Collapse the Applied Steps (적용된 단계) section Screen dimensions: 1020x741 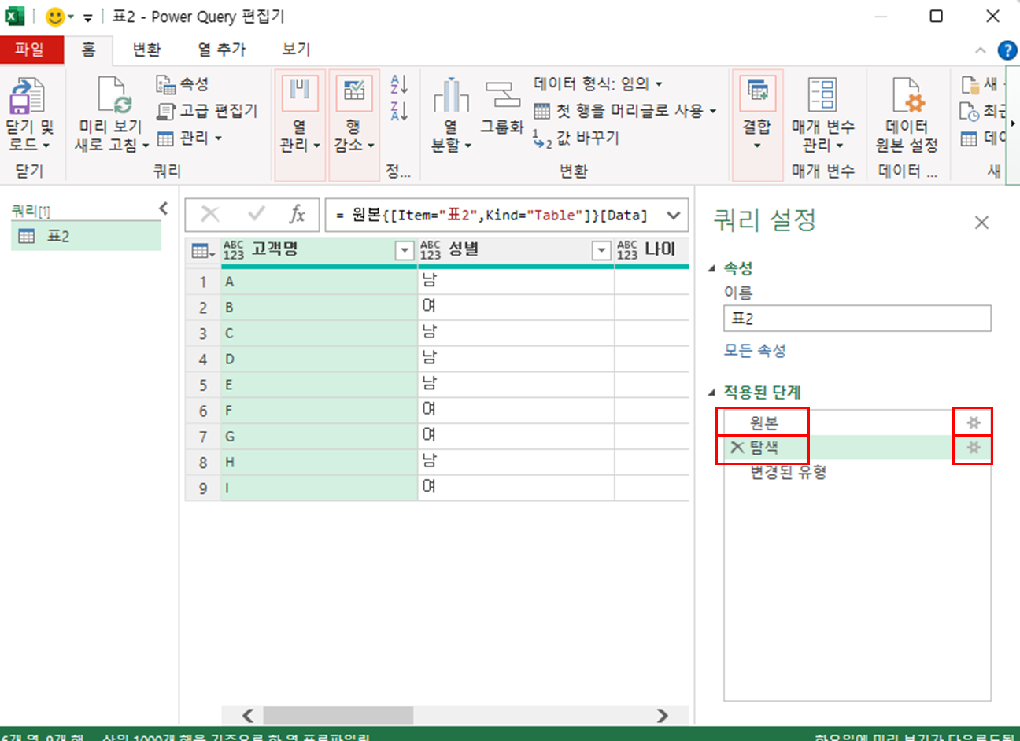[x=712, y=392]
